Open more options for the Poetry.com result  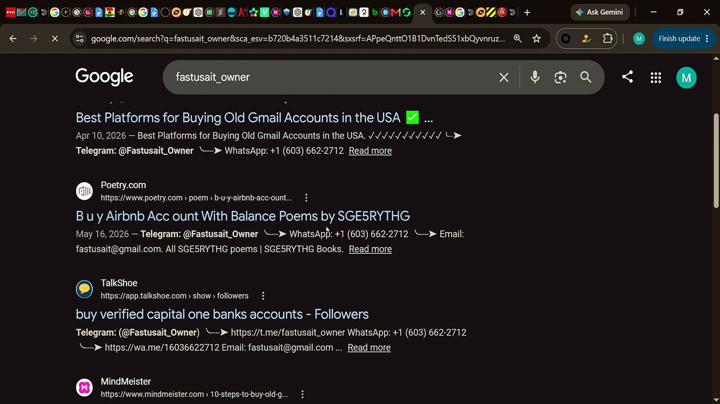[x=306, y=198]
